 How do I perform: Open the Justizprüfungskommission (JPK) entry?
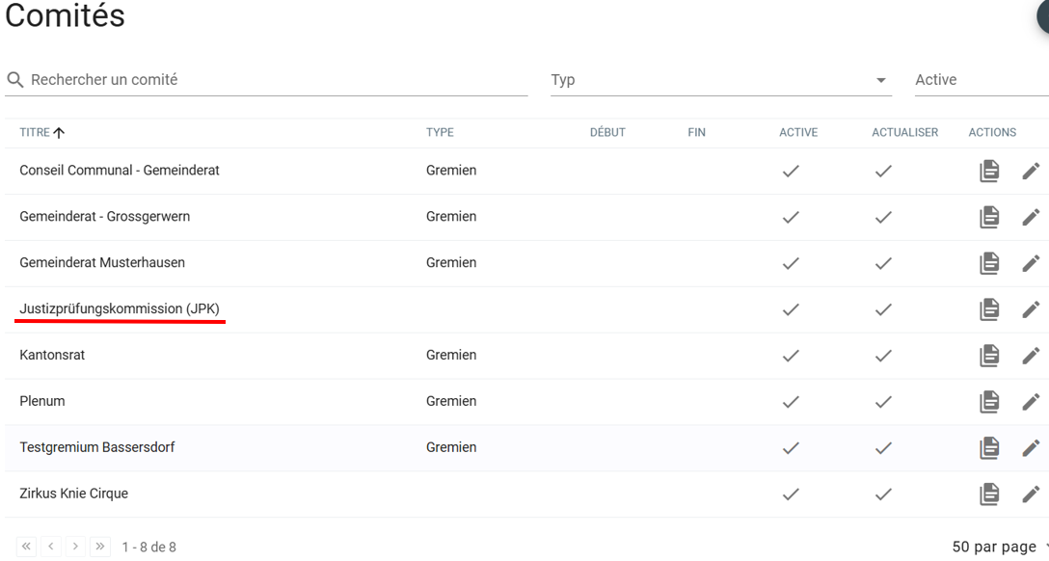120,309
